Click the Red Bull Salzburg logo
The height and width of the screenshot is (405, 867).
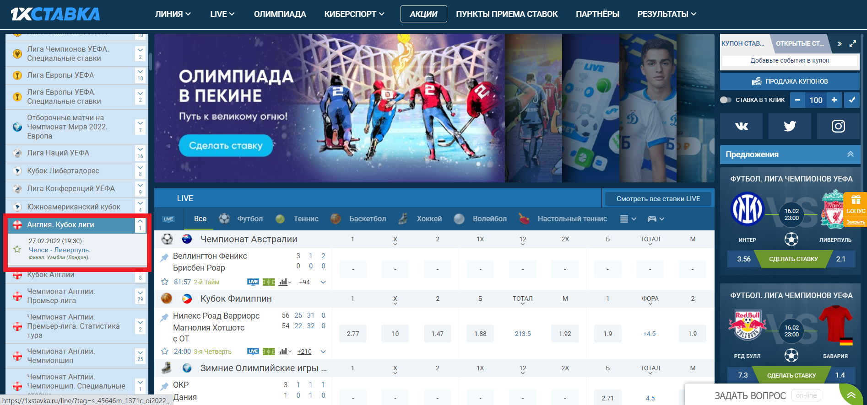click(747, 325)
